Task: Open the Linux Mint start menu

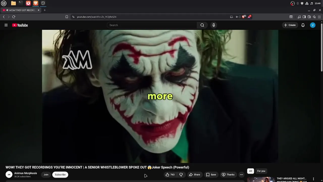Action: point(4,3)
